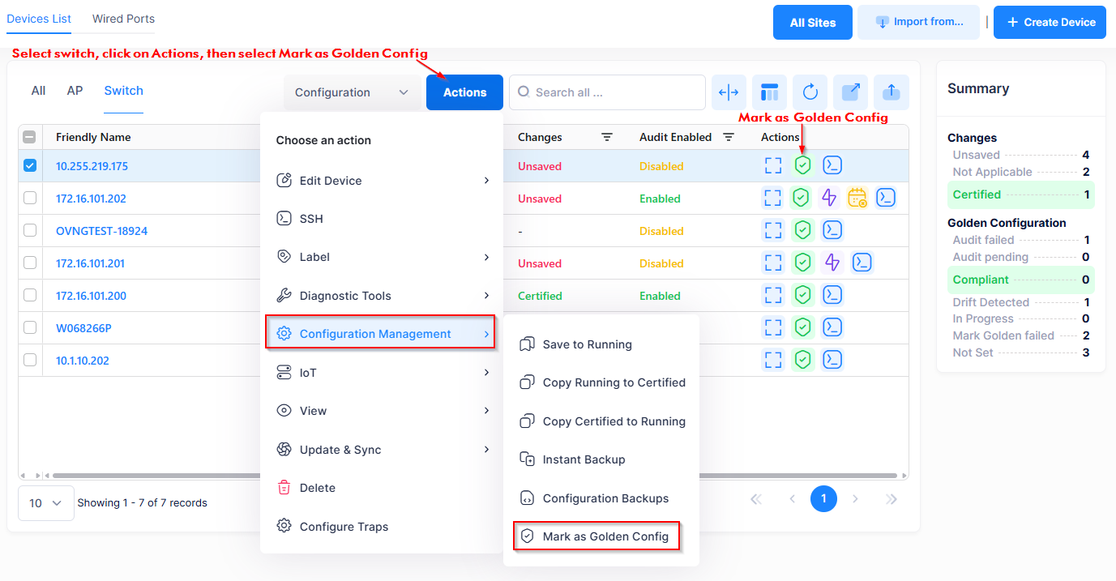Switch to the Wired Ports tab
The image size is (1116, 581).
pos(123,19)
